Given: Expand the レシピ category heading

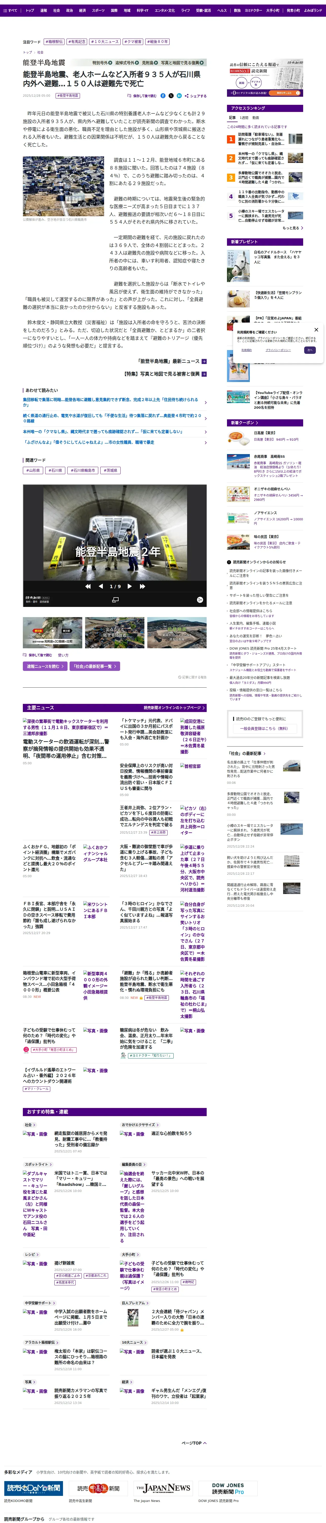Looking at the screenshot, I should click(32, 1255).
